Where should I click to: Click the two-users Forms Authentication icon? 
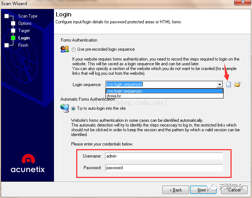(65, 49)
